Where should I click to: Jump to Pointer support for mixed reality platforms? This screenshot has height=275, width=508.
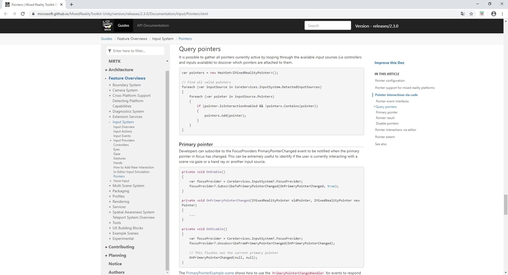[x=405, y=88]
